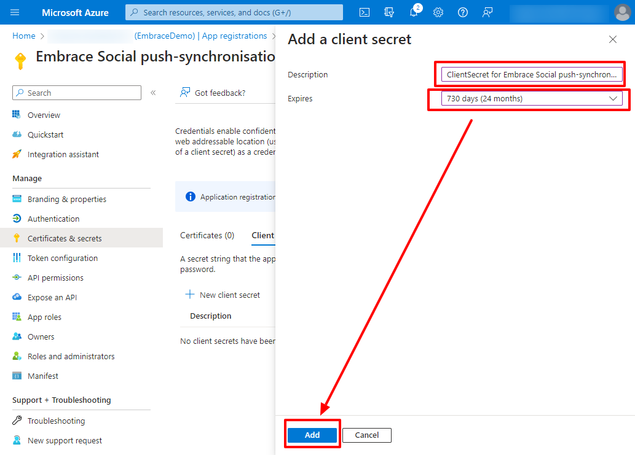
Task: Click the Description input field
Action: pos(532,74)
